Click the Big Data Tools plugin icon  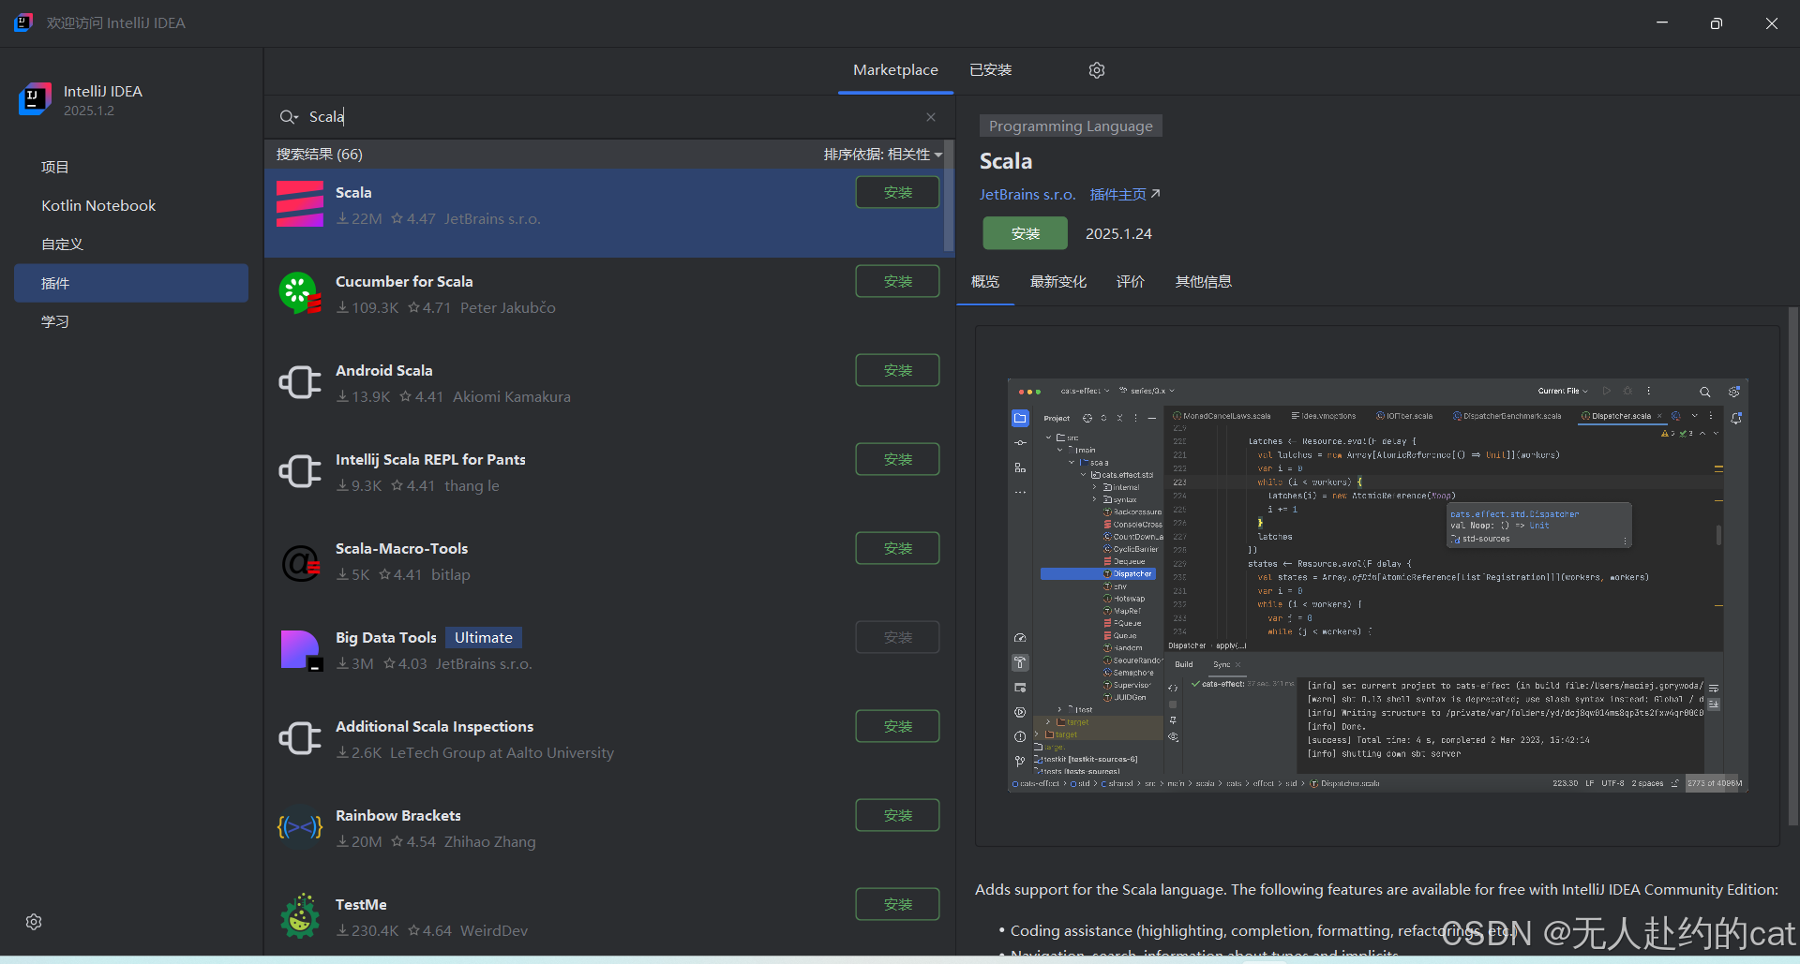(301, 650)
